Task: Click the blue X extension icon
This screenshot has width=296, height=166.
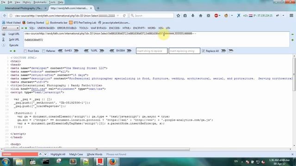Action: coord(239,16)
